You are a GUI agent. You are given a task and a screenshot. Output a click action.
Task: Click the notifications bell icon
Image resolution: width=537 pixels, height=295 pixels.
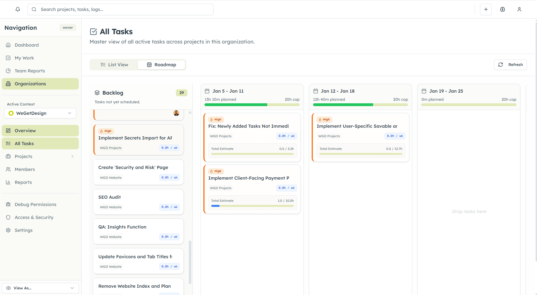point(18,9)
